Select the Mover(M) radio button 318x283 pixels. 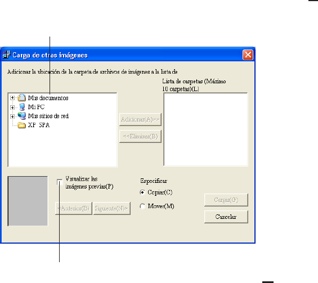coord(142,206)
